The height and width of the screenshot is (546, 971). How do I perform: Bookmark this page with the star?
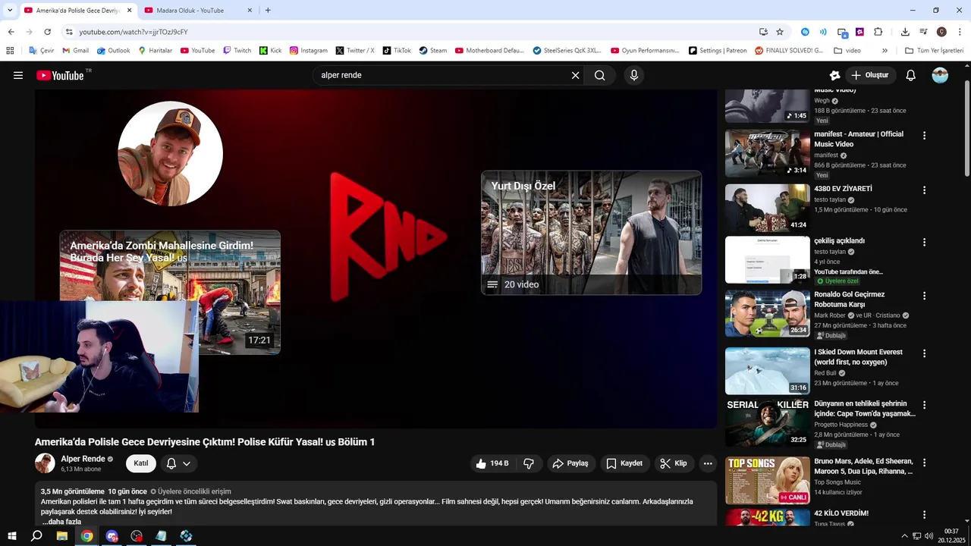tap(780, 32)
